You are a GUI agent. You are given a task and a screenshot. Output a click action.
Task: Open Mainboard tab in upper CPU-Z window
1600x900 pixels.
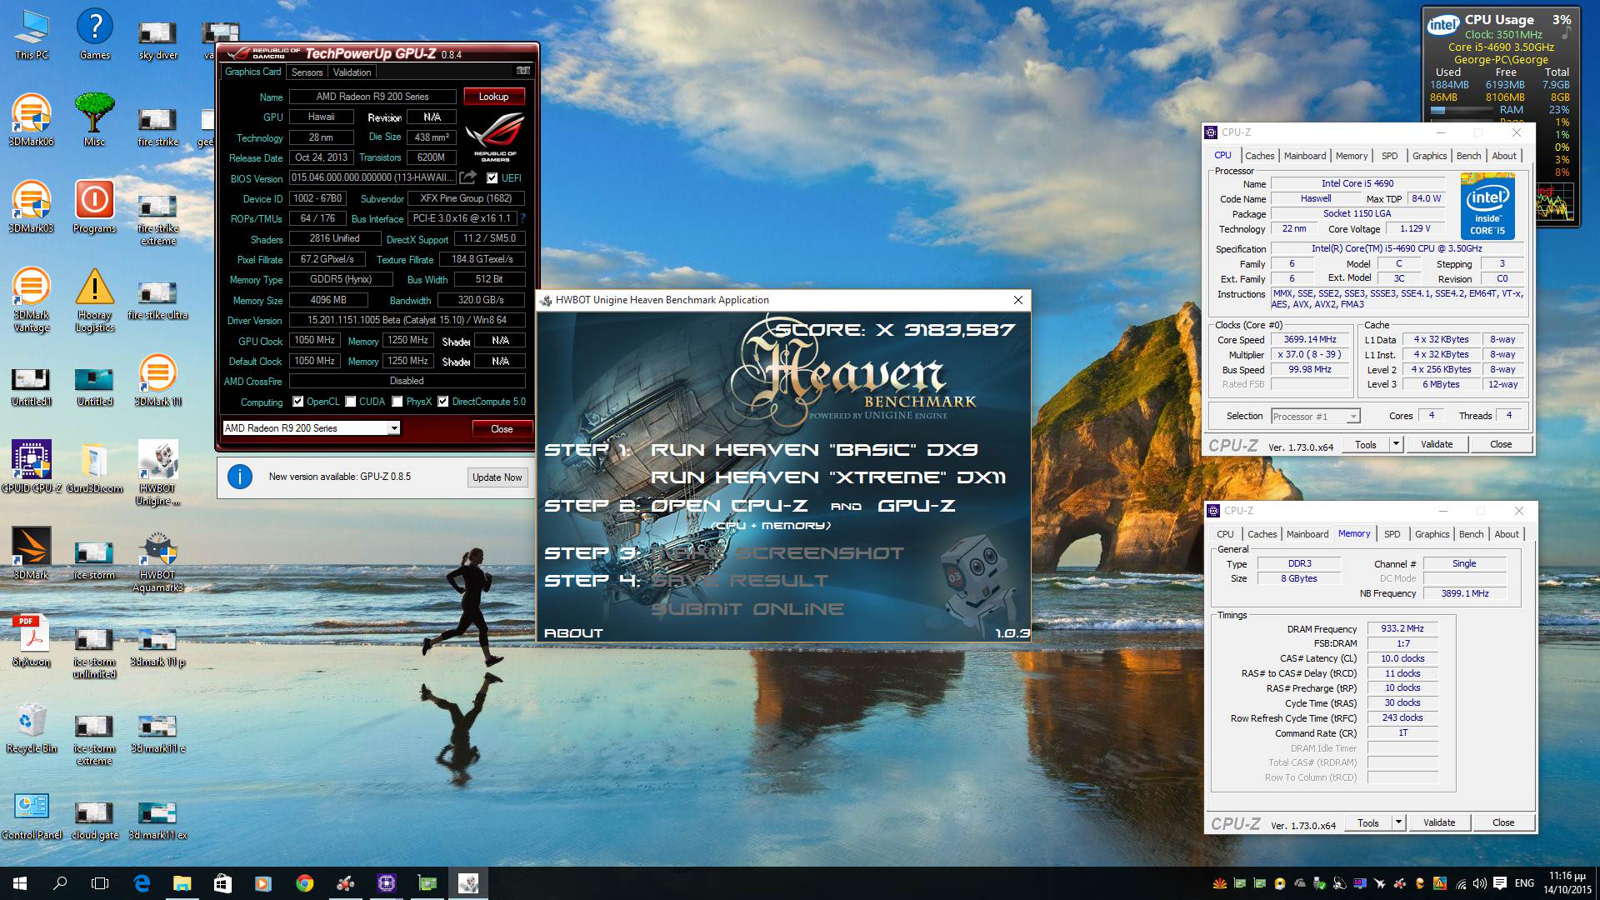click(x=1304, y=156)
